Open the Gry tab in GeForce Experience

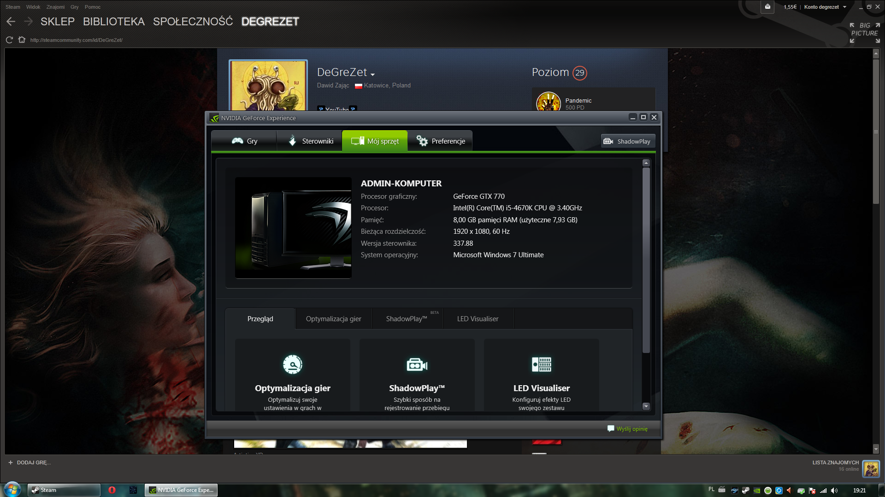pos(244,141)
